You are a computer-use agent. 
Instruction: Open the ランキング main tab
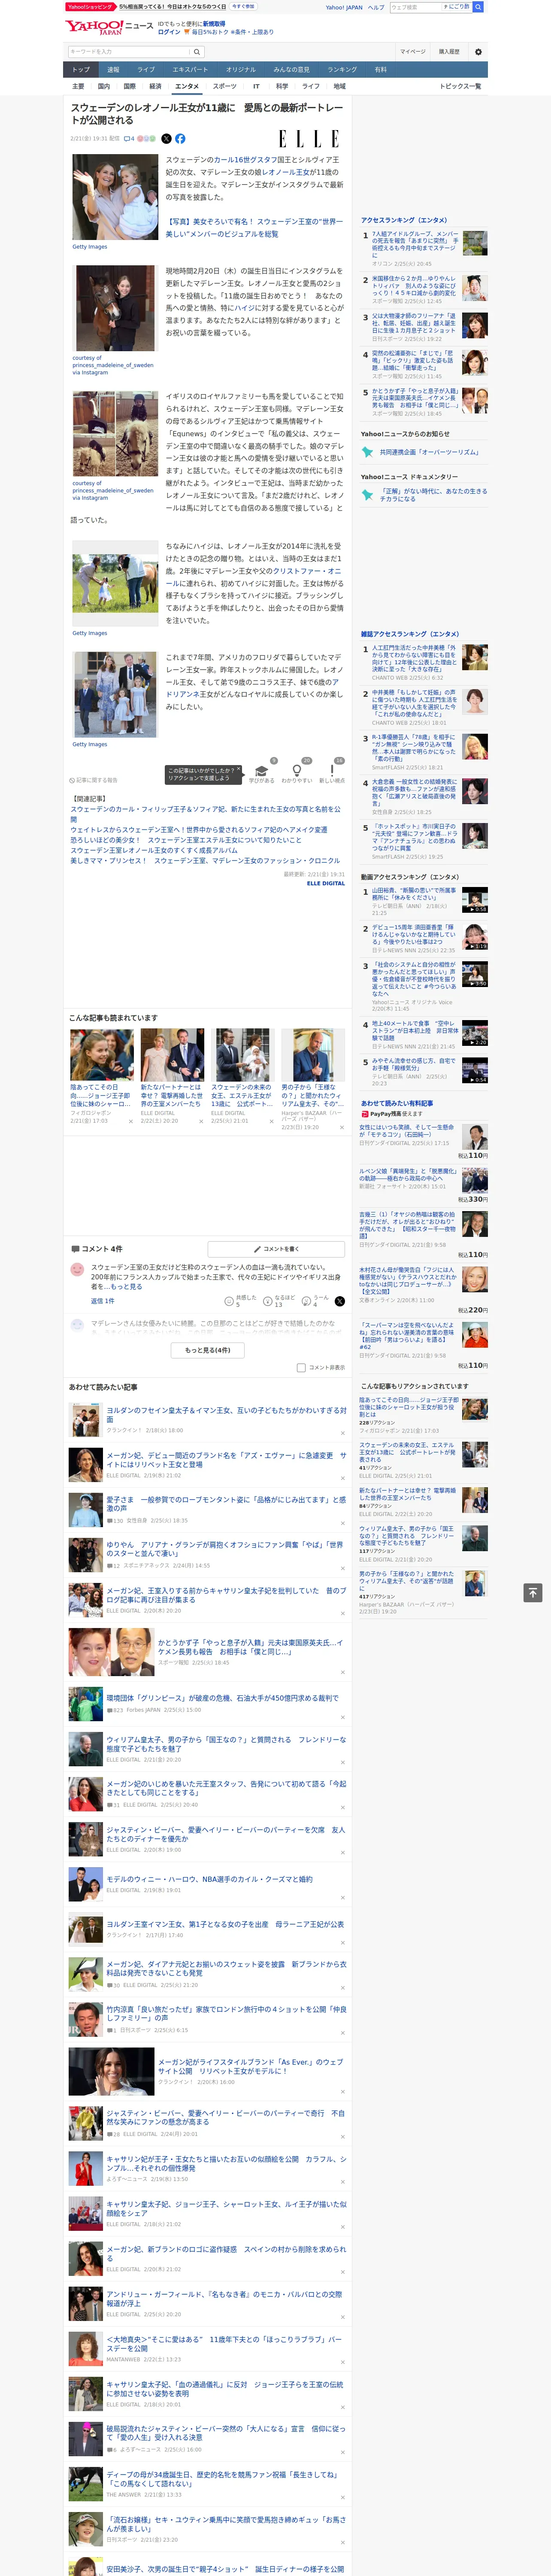click(x=342, y=69)
